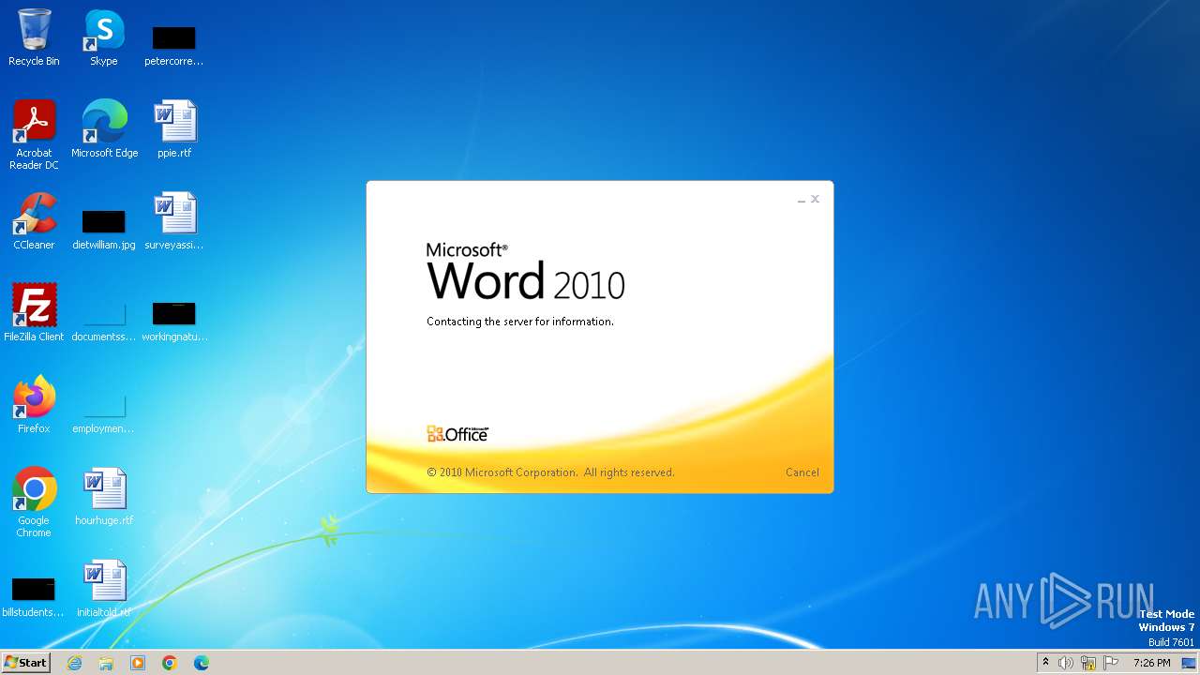Select the billstudents… desktop file

coord(34,596)
